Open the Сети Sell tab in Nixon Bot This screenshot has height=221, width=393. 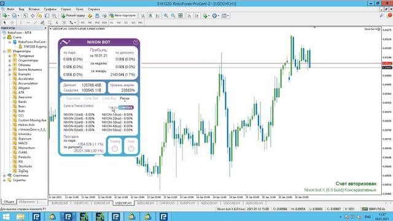pyautogui.click(x=91, y=98)
